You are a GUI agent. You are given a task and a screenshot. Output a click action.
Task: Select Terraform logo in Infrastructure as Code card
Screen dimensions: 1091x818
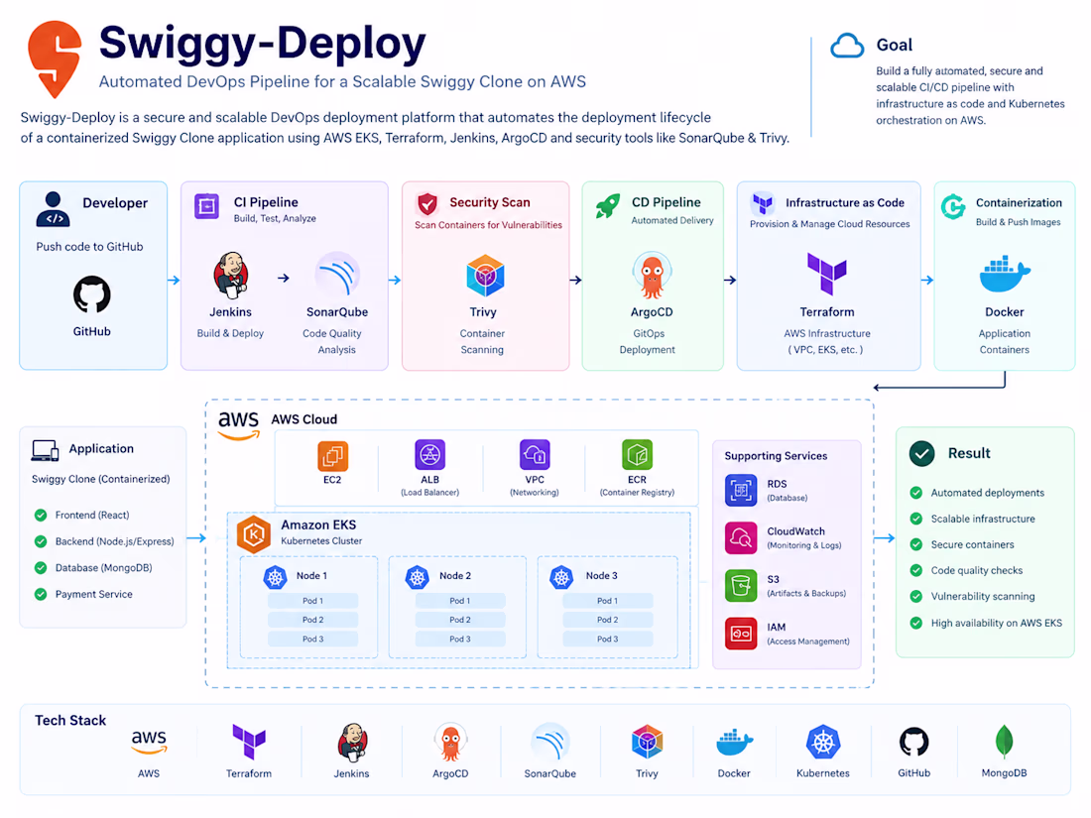(826, 274)
